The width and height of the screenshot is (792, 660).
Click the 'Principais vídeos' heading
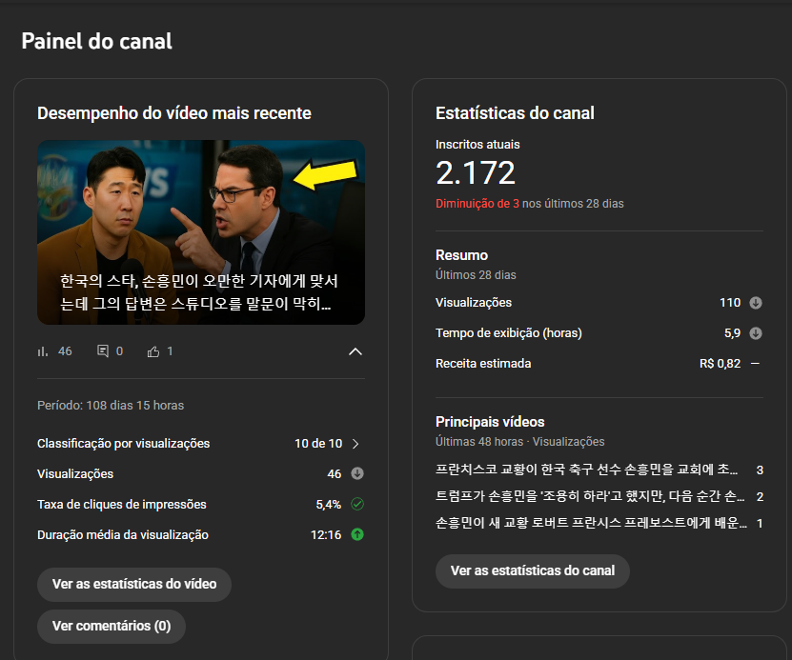(x=490, y=422)
